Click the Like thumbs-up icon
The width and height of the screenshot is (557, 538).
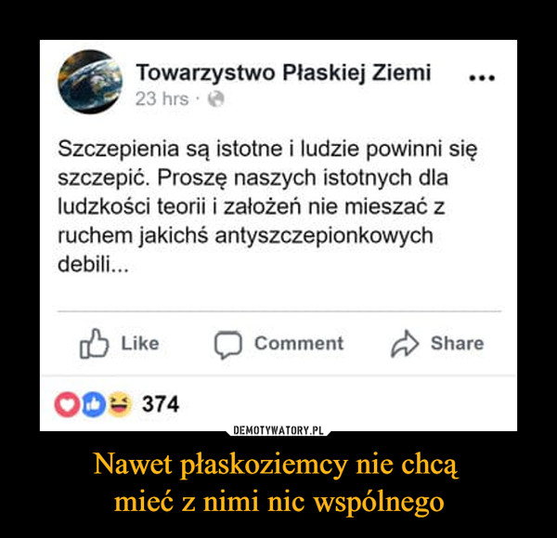pyautogui.click(x=94, y=344)
